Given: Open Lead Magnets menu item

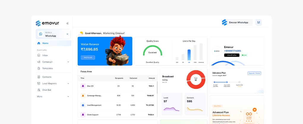Looking at the screenshot, I should pyautogui.click(x=50, y=84).
